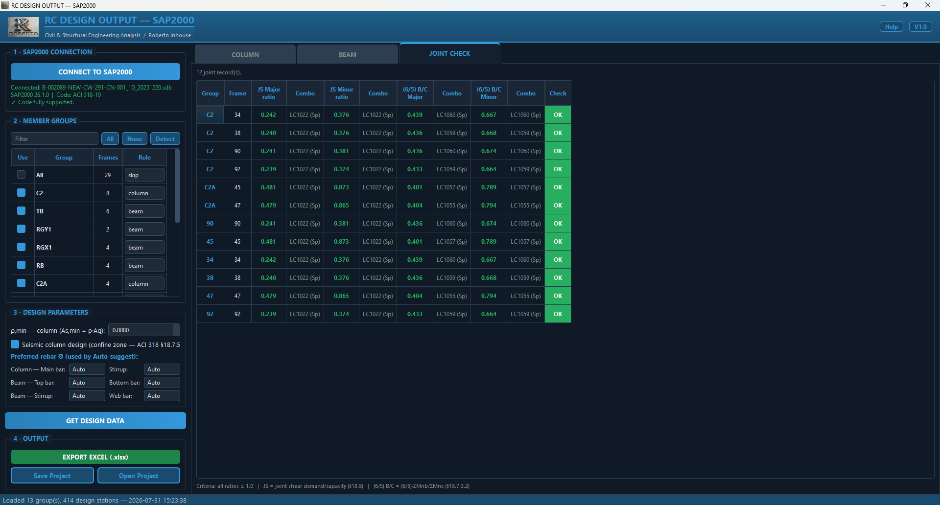Click the '12 joint record(s).' label
Screen dimensions: 940x505
tap(219, 72)
